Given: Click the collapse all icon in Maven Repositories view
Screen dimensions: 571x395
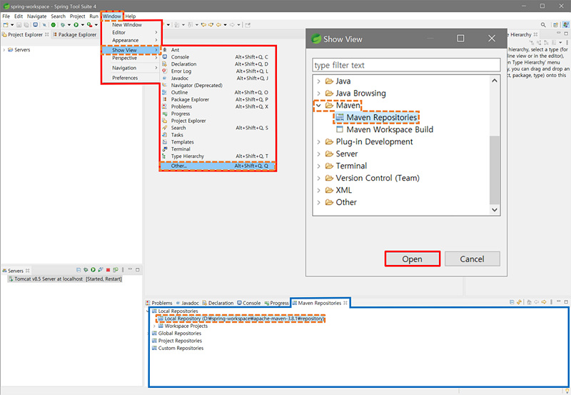Looking at the screenshot, I should 512,302.
